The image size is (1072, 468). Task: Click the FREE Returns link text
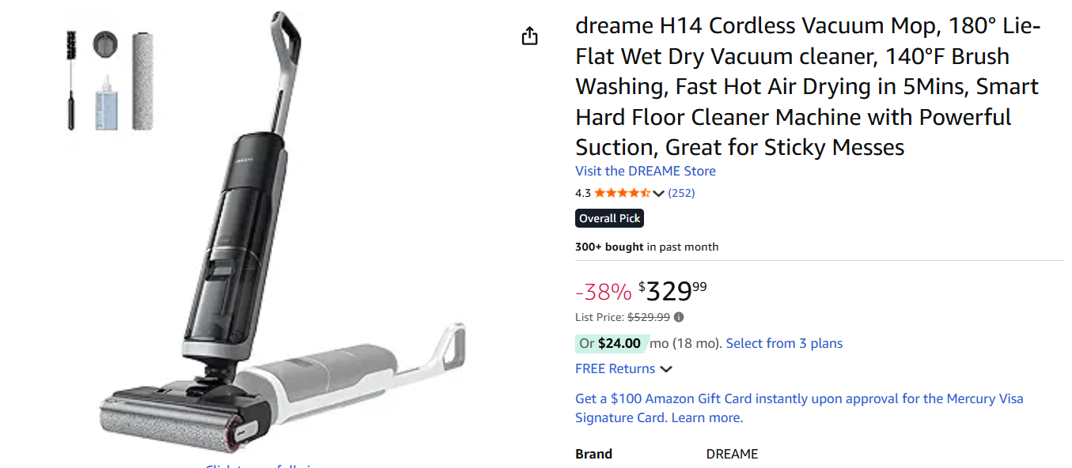click(615, 368)
